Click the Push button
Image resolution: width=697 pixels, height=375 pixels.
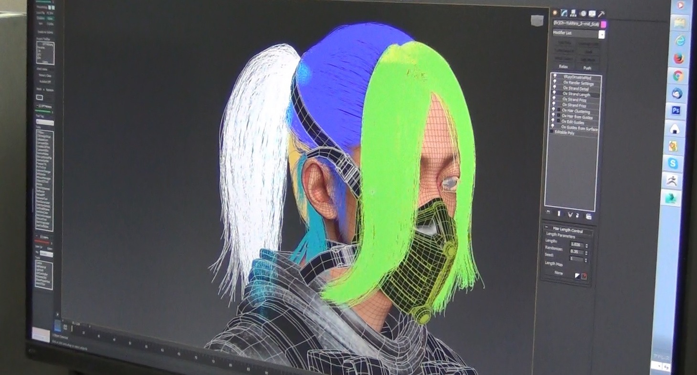pos(587,68)
